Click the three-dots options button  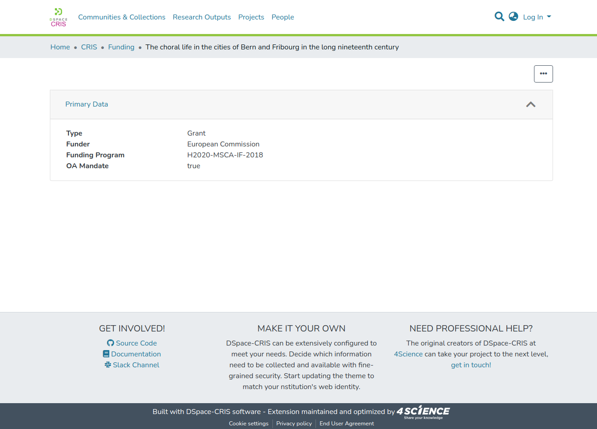[543, 74]
